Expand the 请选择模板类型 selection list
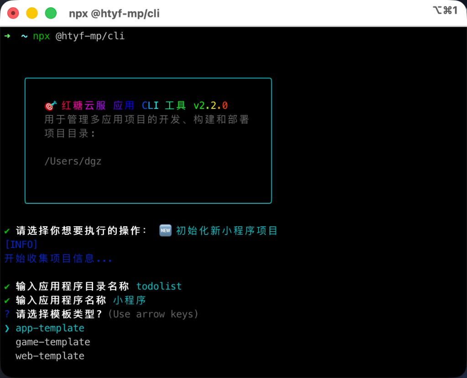Image resolution: width=467 pixels, height=378 pixels. (59, 314)
